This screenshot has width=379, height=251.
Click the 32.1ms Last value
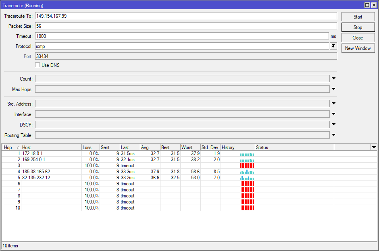point(128,160)
